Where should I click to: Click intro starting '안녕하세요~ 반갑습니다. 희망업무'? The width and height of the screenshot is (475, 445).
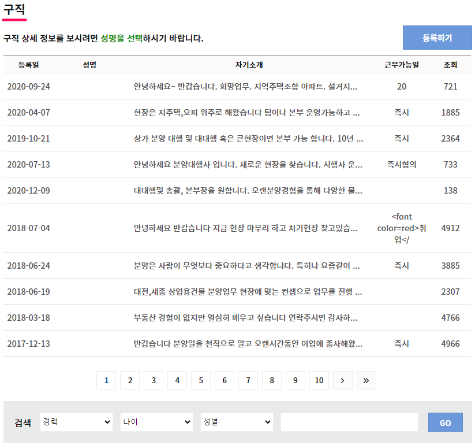click(x=245, y=87)
